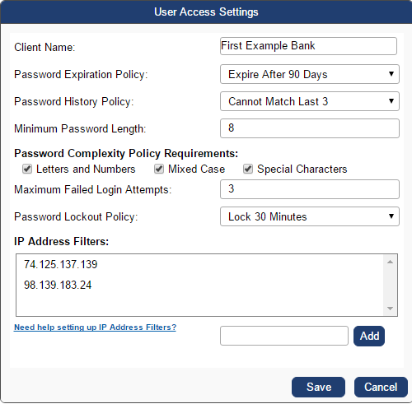
Task: Select IP address 74.125.137.139 in list
Action: (61, 264)
